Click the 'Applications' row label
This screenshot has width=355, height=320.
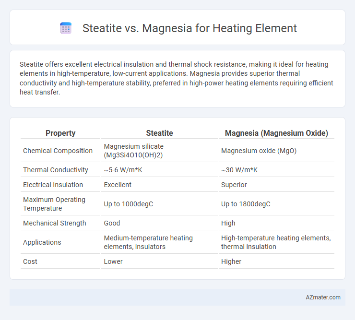click(x=42, y=242)
